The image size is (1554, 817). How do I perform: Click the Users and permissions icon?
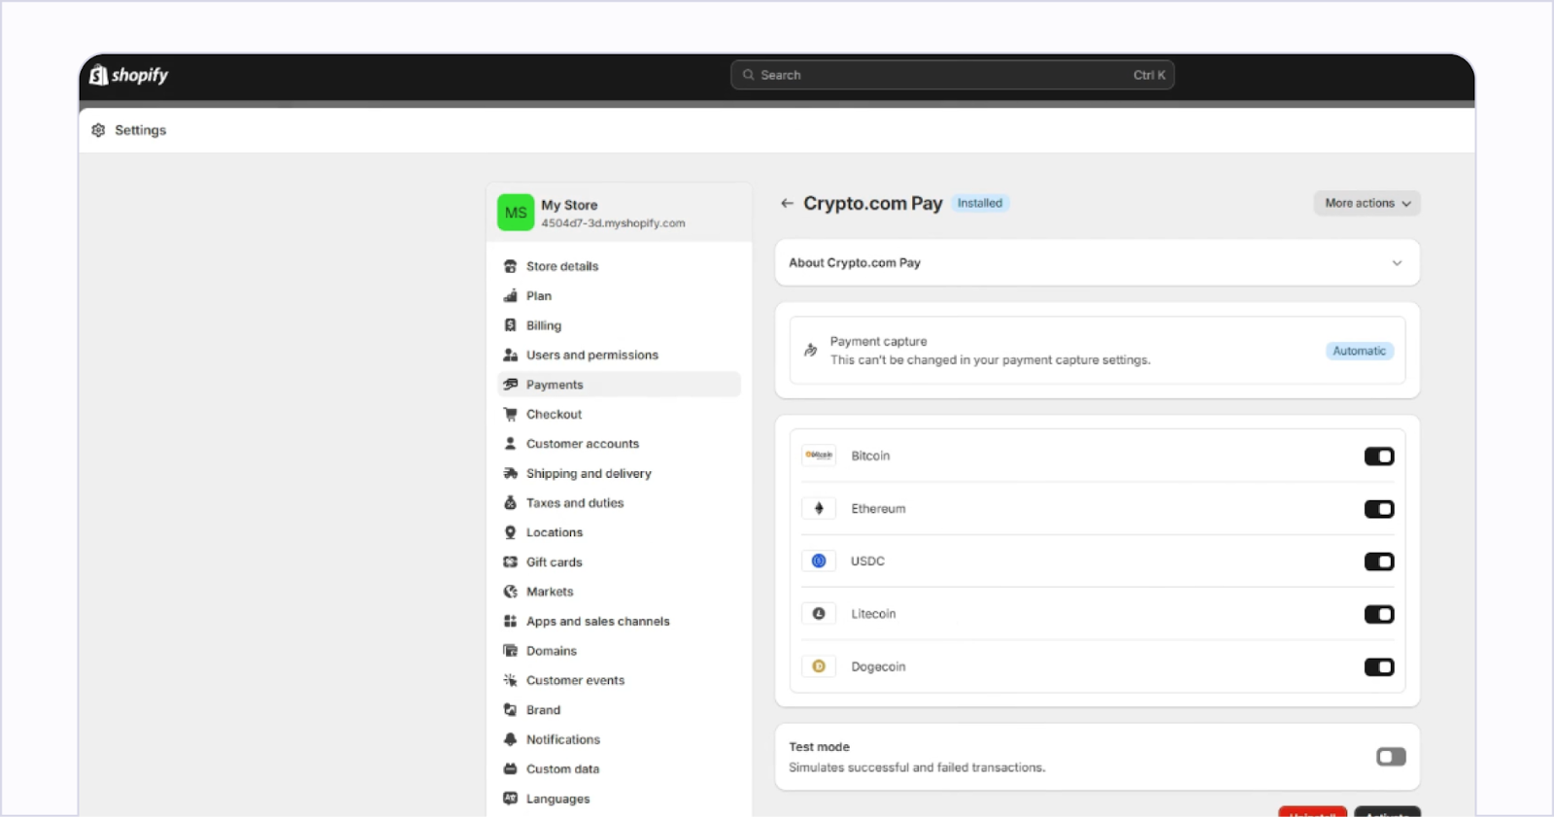point(510,355)
